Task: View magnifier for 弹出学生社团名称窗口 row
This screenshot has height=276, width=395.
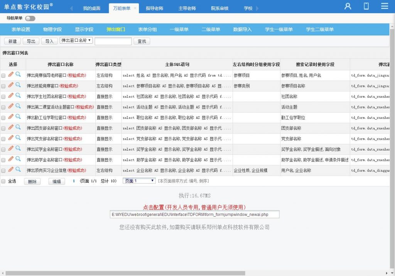Action: tap(18, 95)
